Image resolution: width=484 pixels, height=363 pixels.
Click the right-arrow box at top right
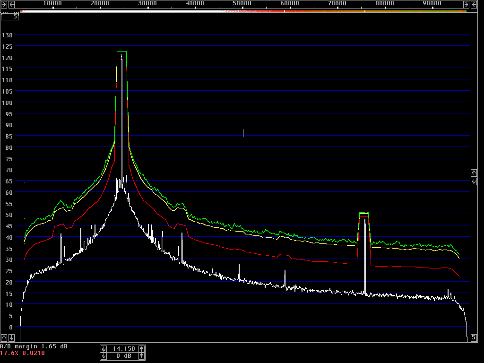tap(466, 4)
